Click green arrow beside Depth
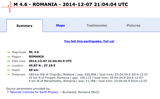The height and width of the screenshot is (99, 160). [x=9, y=70]
